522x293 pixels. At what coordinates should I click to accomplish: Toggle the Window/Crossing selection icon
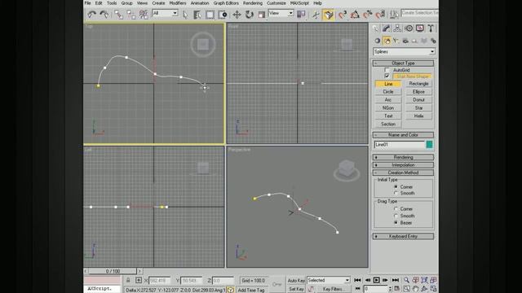point(223,15)
